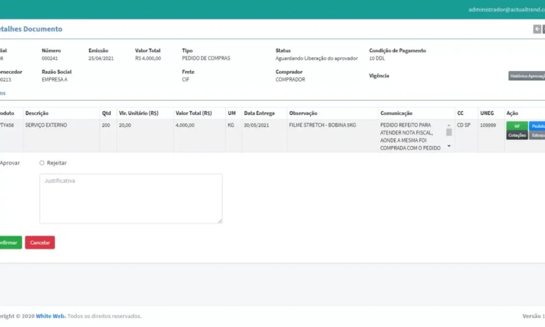Click the administrador account email in header
This screenshot has width=545, height=327.
coord(507,10)
